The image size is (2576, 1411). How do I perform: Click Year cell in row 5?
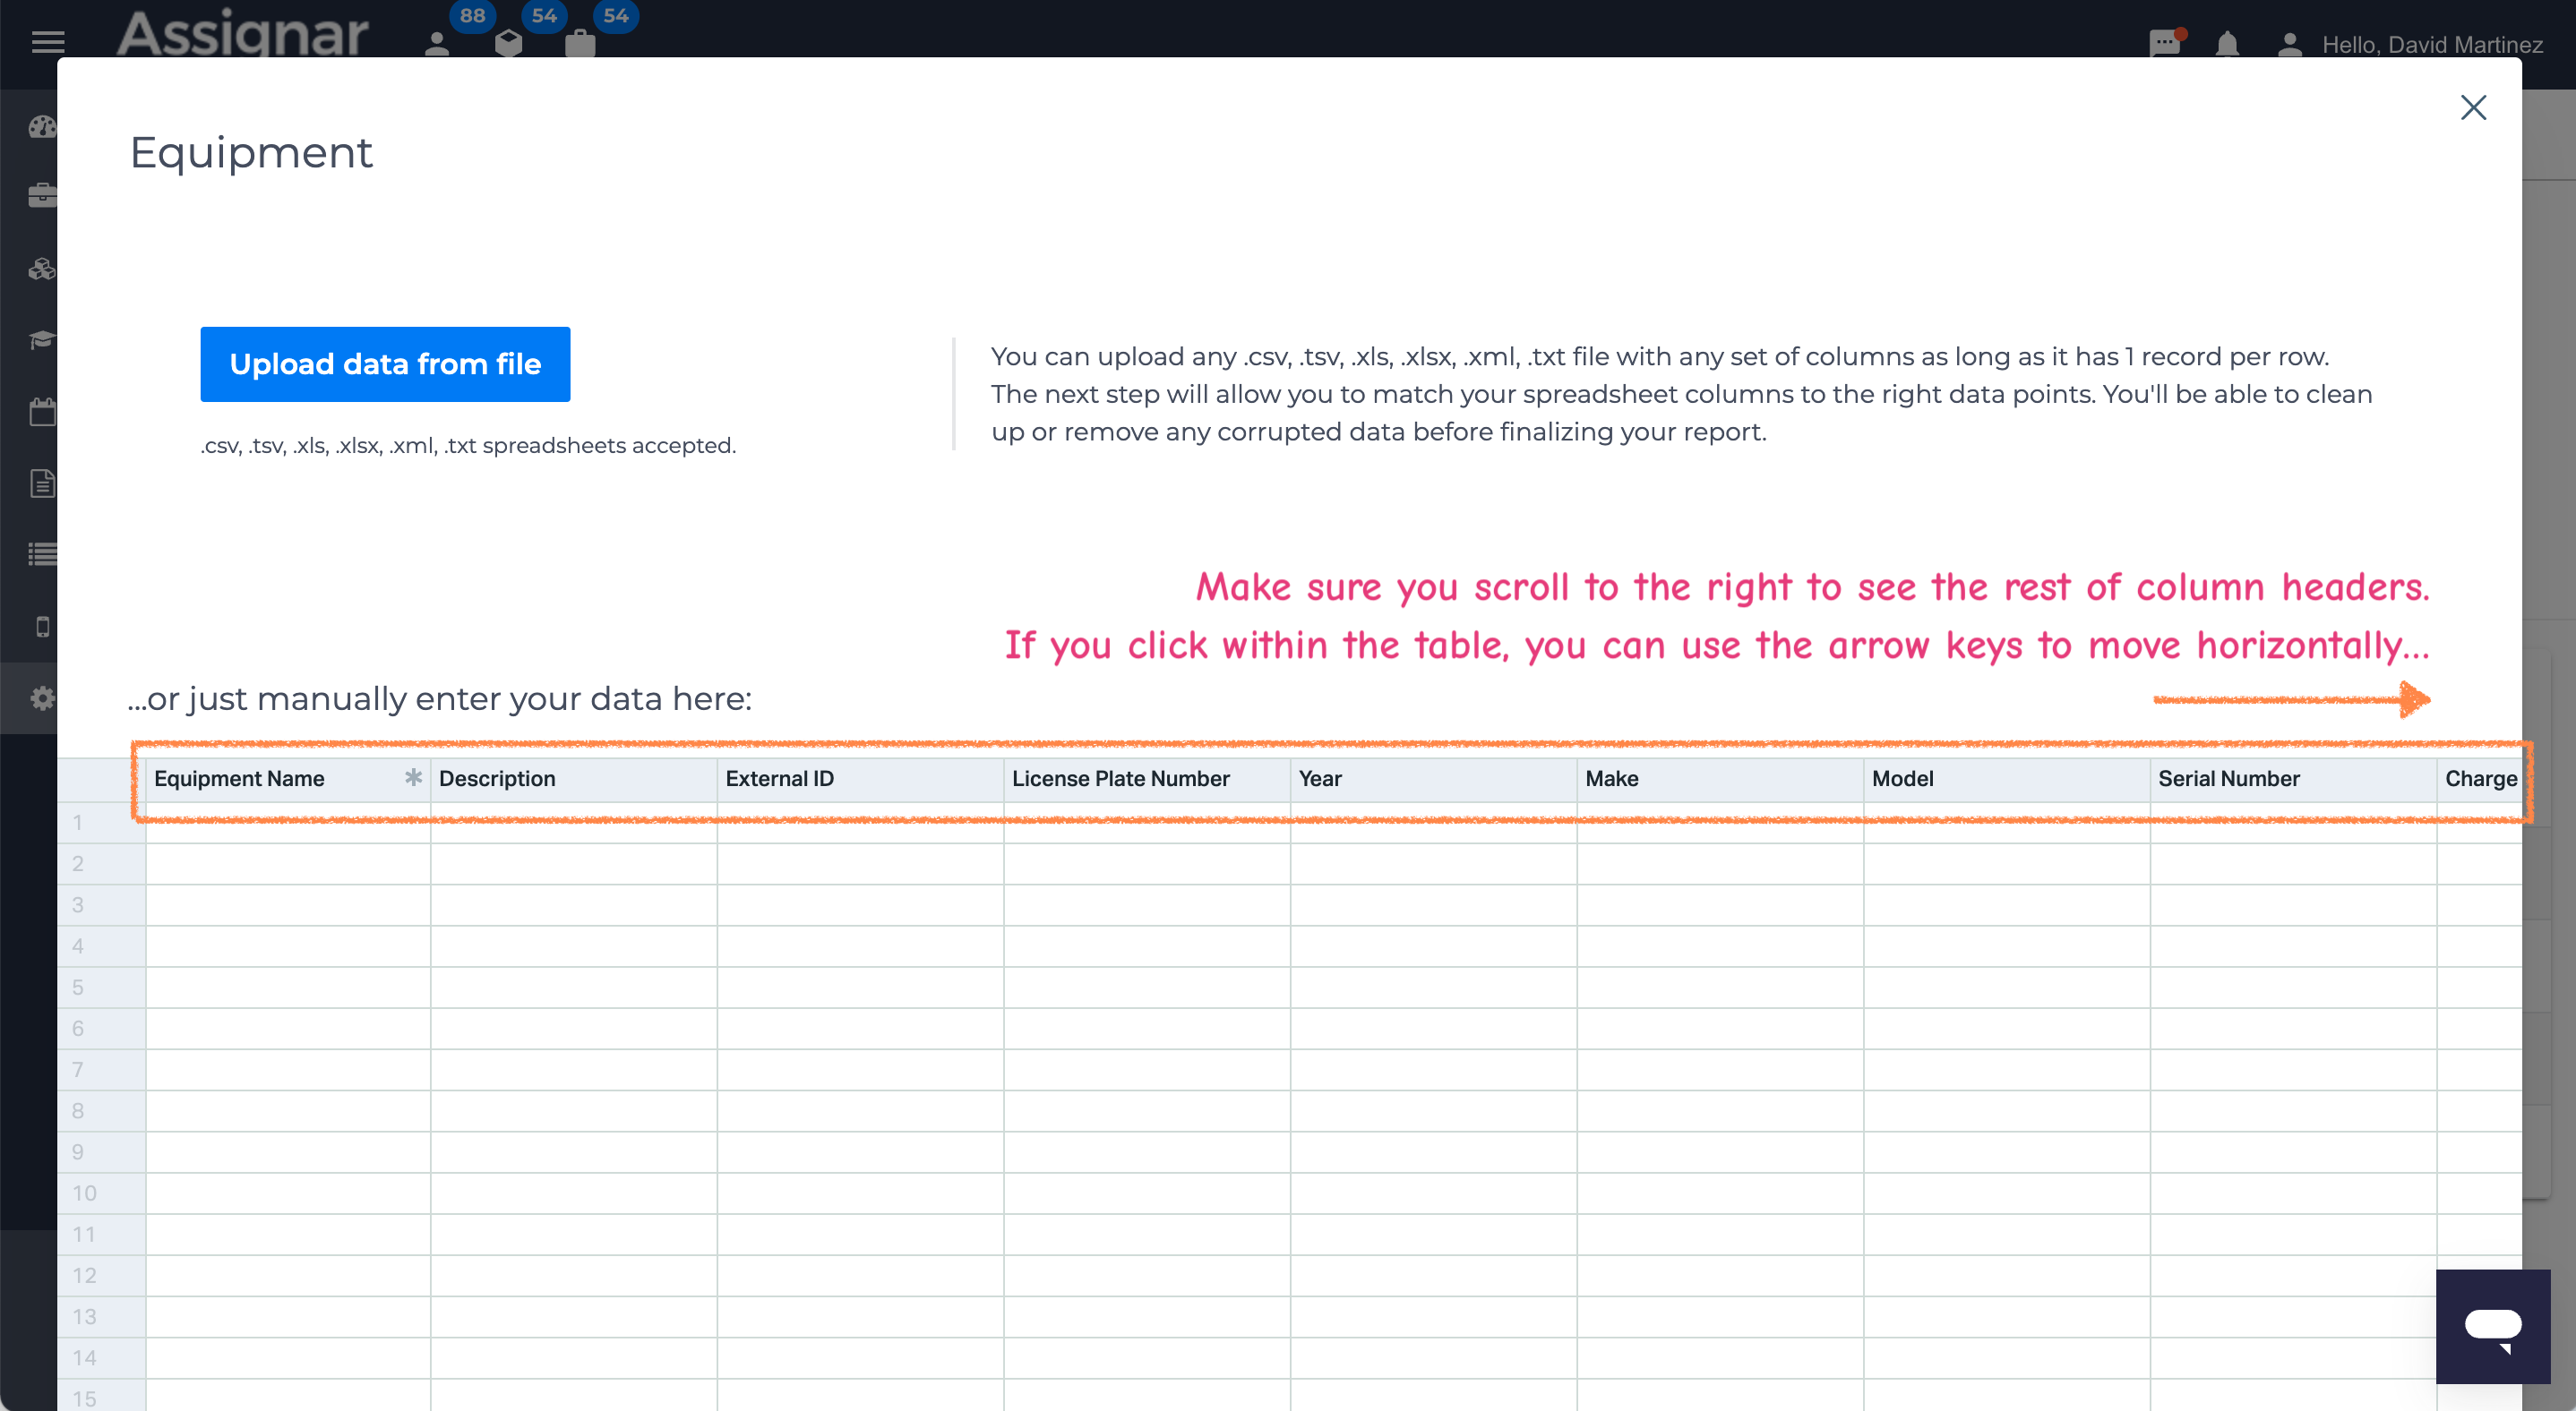tap(1434, 988)
